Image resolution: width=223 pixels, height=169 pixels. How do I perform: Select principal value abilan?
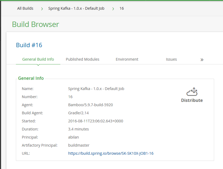pos(73,137)
